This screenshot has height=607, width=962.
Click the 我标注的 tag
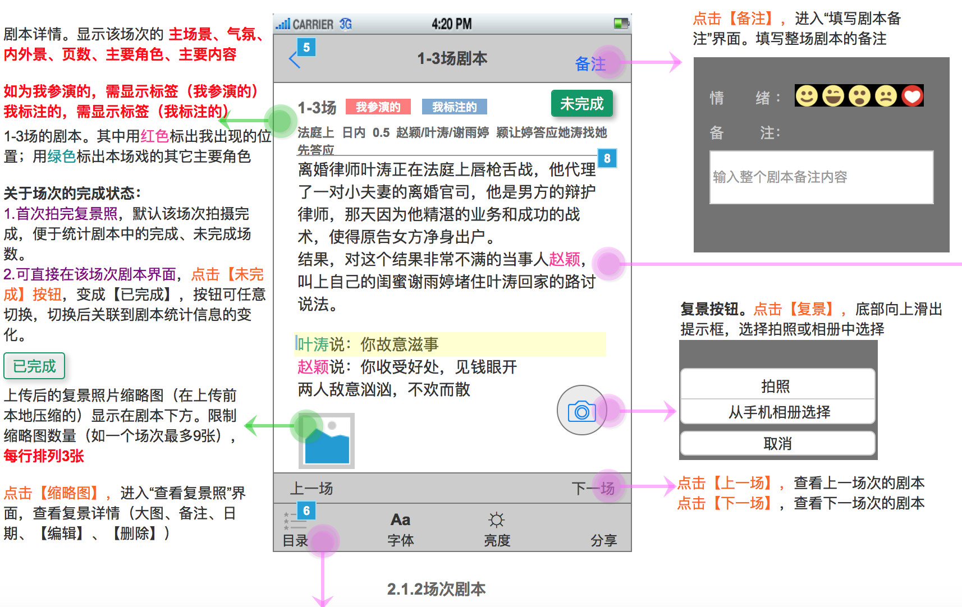pos(454,107)
